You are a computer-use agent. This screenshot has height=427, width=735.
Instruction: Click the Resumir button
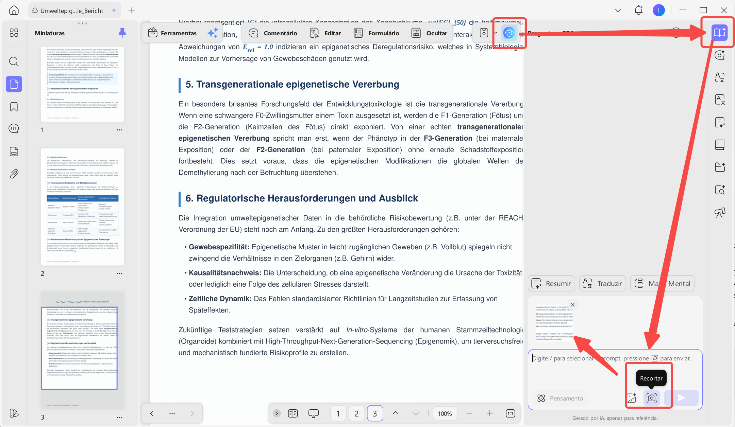click(551, 283)
